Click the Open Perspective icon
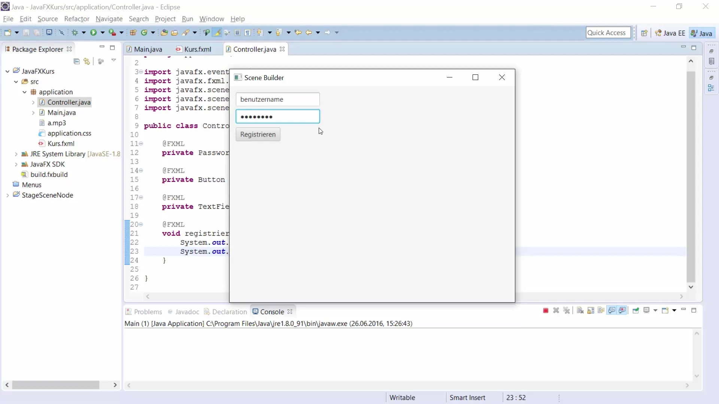The width and height of the screenshot is (719, 404). (x=644, y=33)
